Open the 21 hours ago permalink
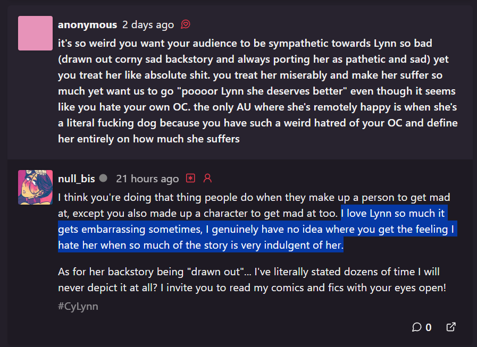 point(147,179)
